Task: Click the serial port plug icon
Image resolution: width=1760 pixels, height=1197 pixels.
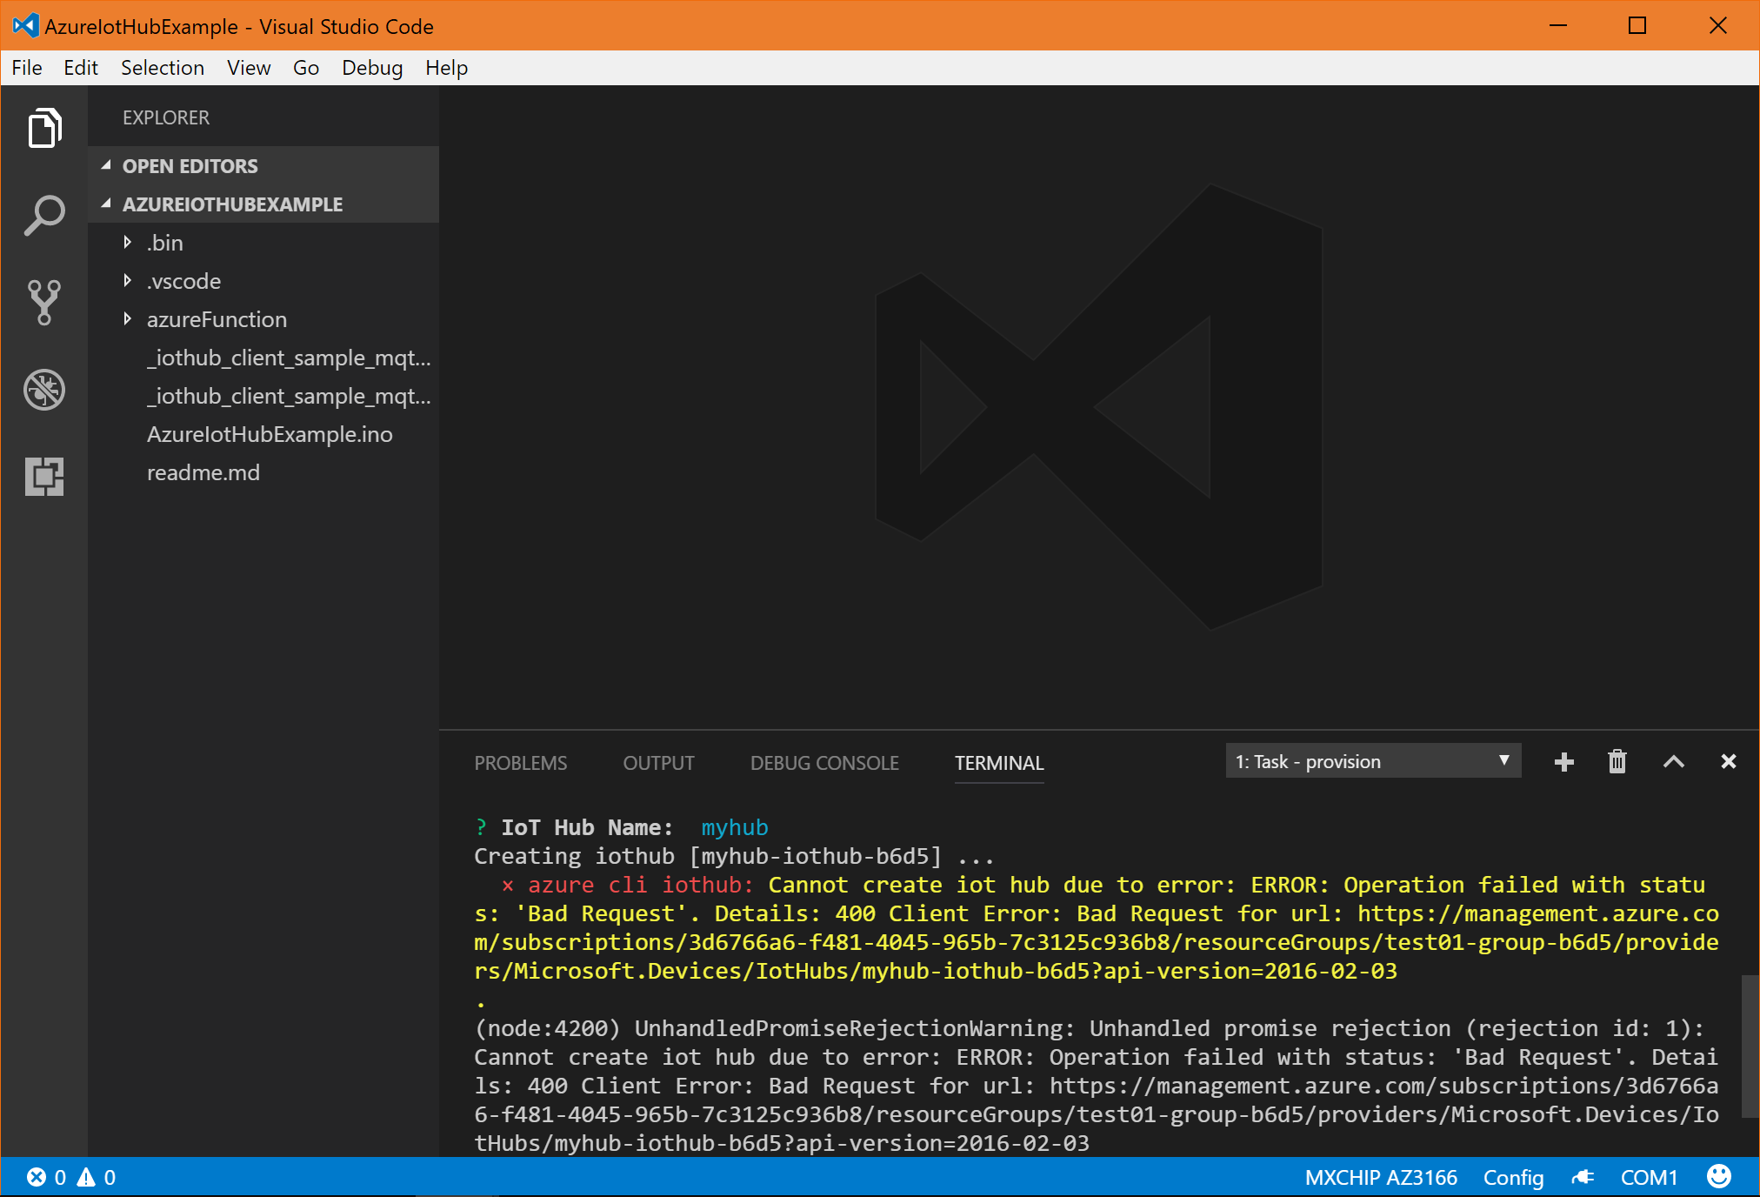Action: tap(1583, 1177)
